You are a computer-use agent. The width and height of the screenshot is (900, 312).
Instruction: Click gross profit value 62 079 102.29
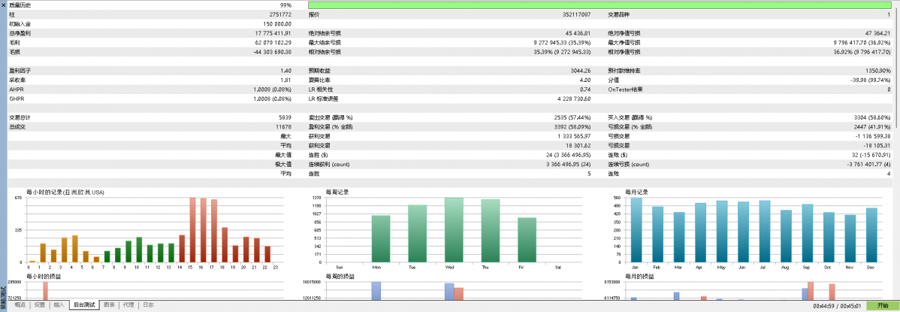click(273, 43)
